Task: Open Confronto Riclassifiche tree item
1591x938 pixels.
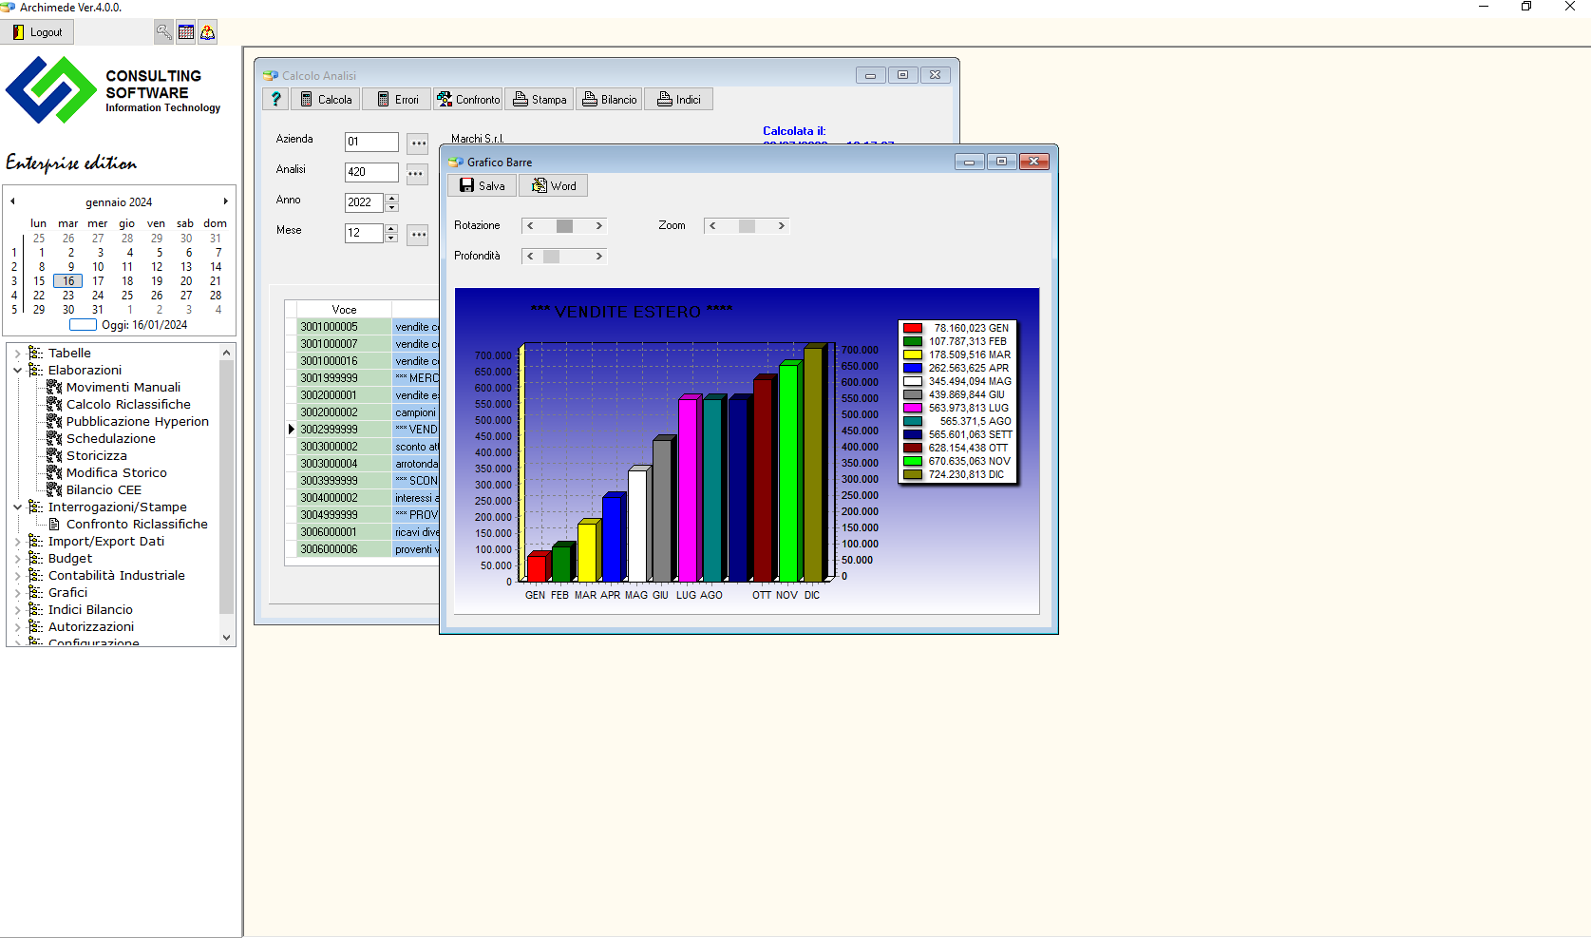Action: tap(137, 525)
